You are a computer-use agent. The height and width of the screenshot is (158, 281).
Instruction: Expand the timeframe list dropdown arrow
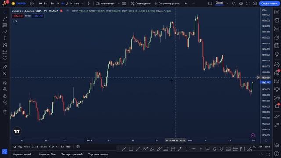pos(82,4)
